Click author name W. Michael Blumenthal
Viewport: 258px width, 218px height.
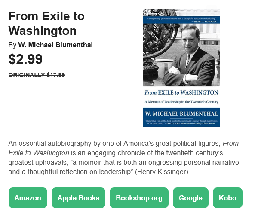point(55,45)
